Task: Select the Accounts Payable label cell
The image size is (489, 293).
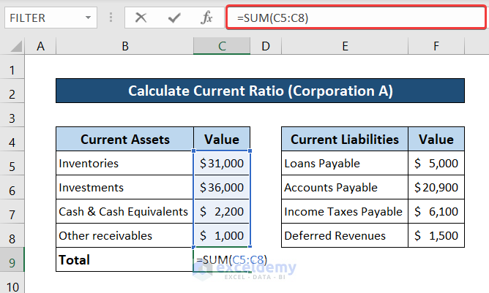Action: click(x=345, y=188)
